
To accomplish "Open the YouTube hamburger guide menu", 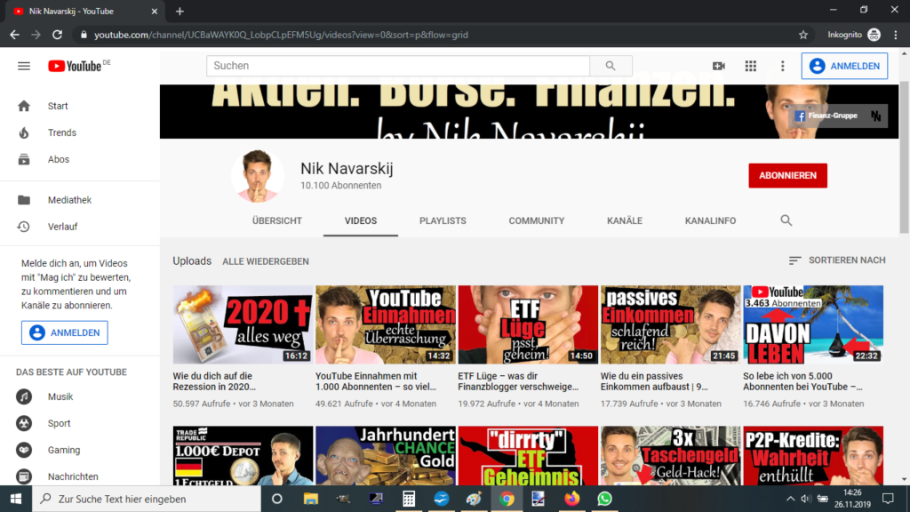I will [24, 66].
